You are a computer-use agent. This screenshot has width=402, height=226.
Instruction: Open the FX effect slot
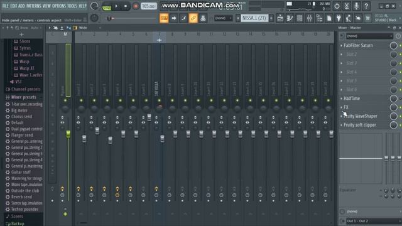click(346, 107)
